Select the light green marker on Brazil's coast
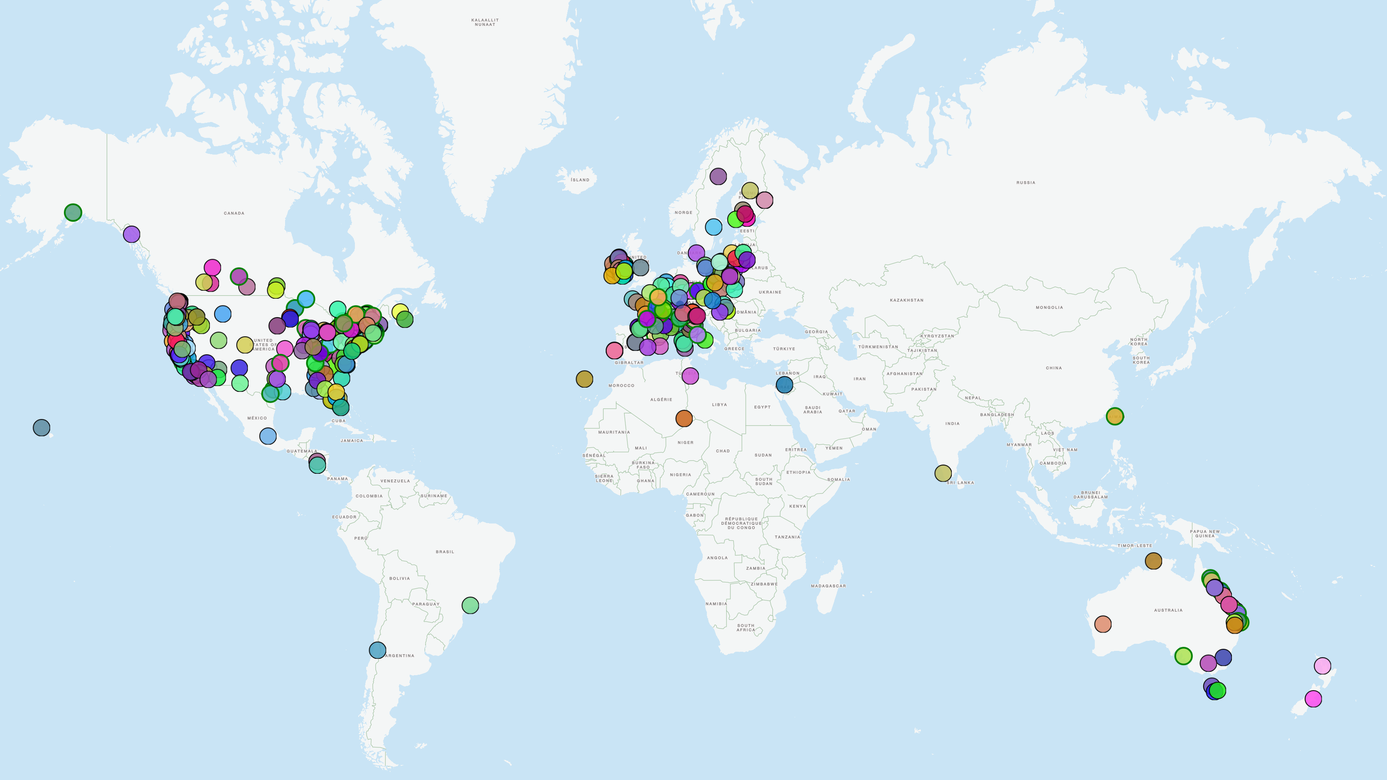Image resolution: width=1387 pixels, height=780 pixels. pyautogui.click(x=471, y=605)
